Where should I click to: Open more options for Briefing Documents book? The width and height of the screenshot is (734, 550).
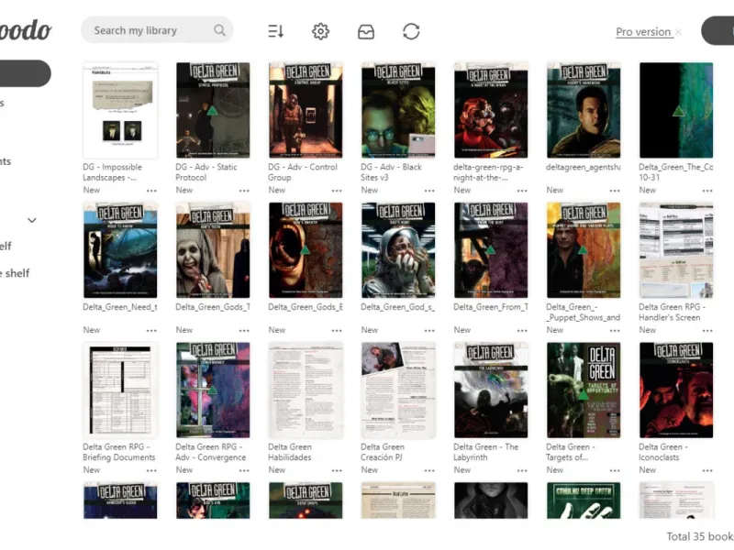151,470
